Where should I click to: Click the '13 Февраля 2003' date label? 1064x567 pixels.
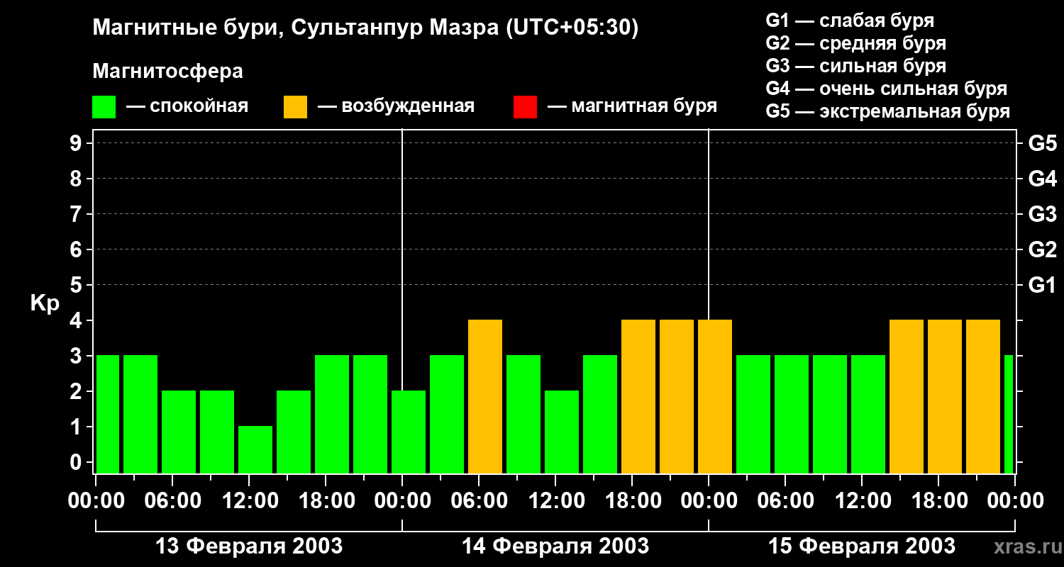(x=249, y=546)
